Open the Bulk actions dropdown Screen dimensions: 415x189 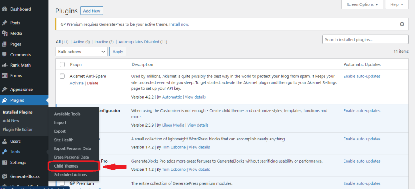81,52
